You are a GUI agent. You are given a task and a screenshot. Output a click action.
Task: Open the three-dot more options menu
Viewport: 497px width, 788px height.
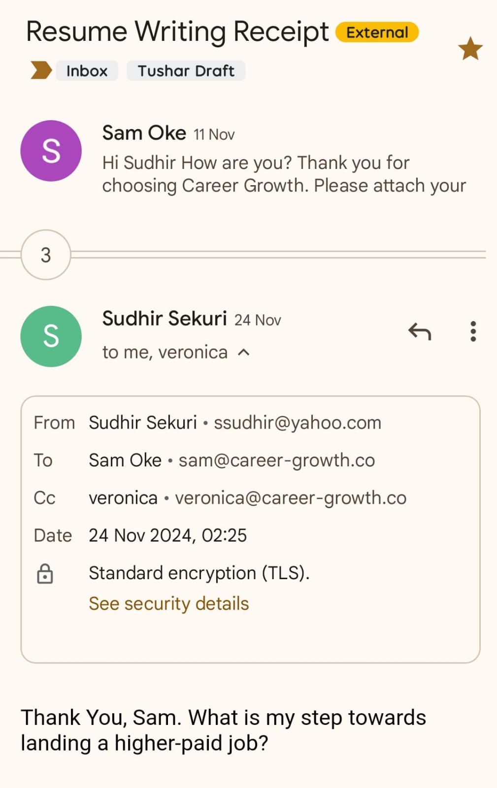[x=473, y=332]
